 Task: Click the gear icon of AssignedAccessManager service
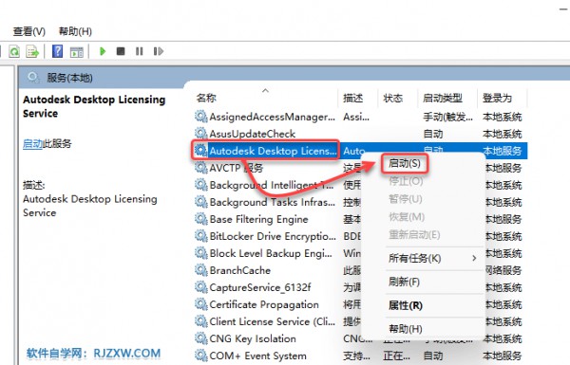(200, 116)
